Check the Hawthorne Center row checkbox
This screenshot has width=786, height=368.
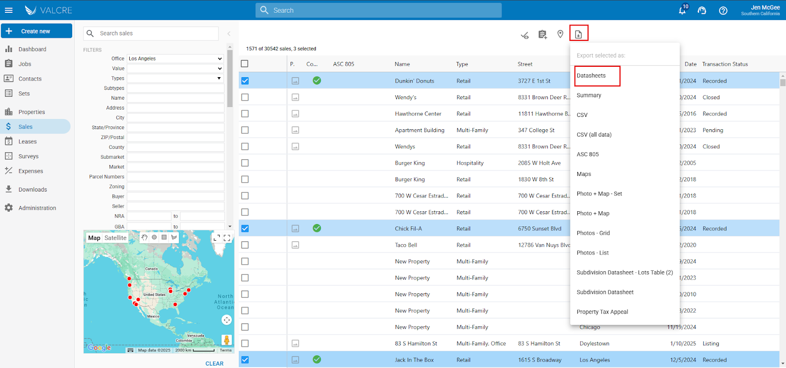point(245,114)
